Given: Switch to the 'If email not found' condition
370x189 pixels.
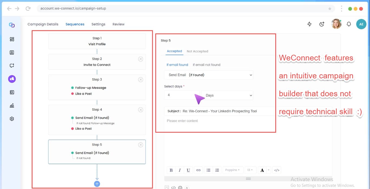Looking at the screenshot, I should click(x=206, y=65).
